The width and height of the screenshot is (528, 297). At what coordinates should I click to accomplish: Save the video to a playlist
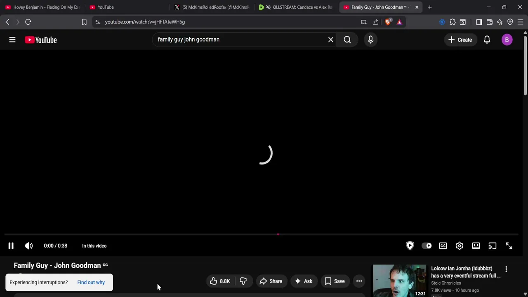coord(335,281)
